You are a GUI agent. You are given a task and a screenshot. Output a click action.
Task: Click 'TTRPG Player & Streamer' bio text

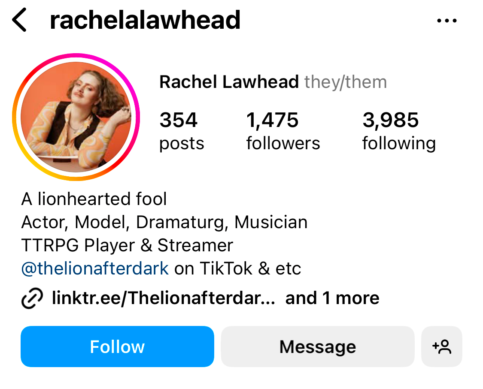pyautogui.click(x=127, y=245)
